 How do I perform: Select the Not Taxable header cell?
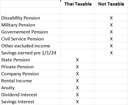click(x=111, y=4)
